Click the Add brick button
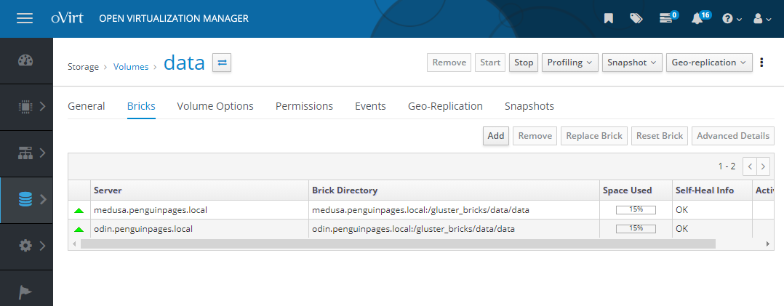Viewport: 784px width, 306px height. point(496,136)
